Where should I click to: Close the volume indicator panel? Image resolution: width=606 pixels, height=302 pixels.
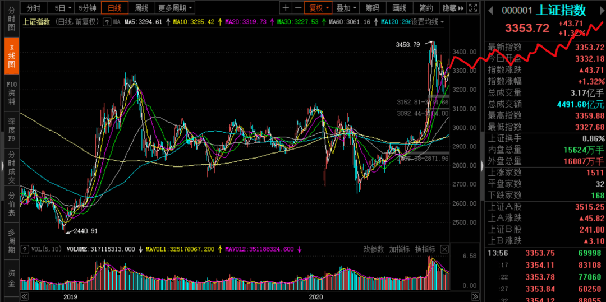click(445, 249)
